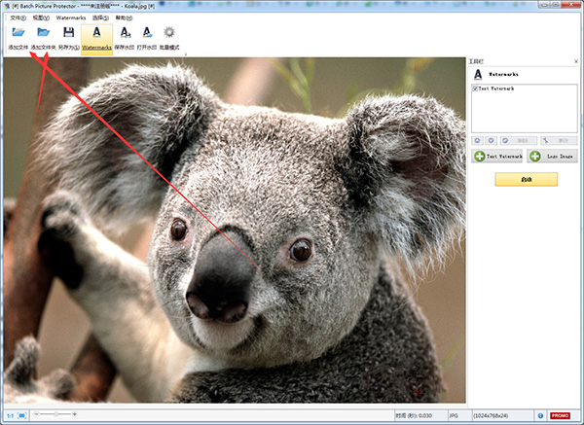Open the 文件 (File) menu
The image size is (584, 425).
[x=18, y=18]
